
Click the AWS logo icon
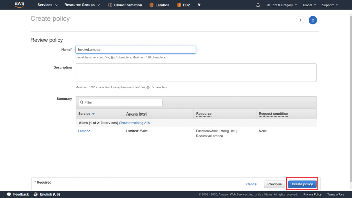click(x=19, y=5)
